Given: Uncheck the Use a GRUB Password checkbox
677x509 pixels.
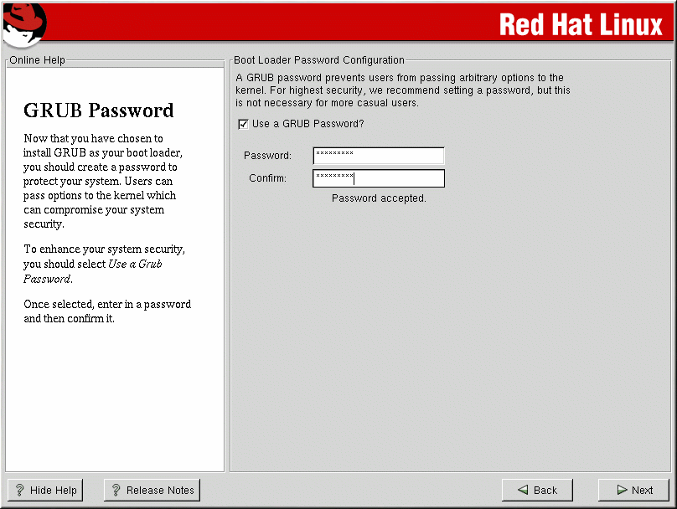Looking at the screenshot, I should (x=244, y=124).
